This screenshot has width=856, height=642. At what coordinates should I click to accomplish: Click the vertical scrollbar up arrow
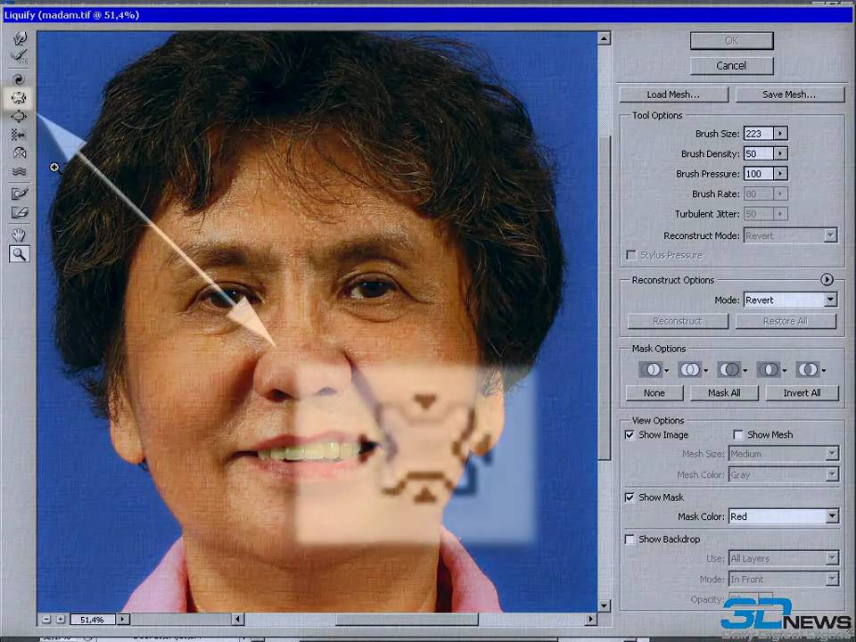click(604, 38)
